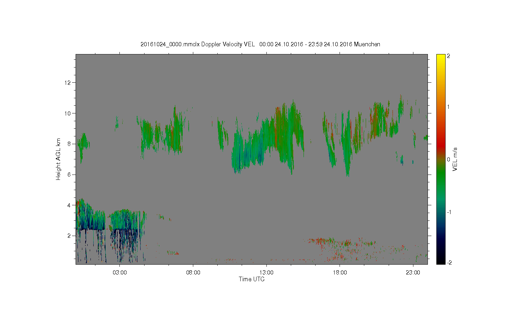
Task: Click the colorbar value label 0
Action: pyautogui.click(x=449, y=159)
